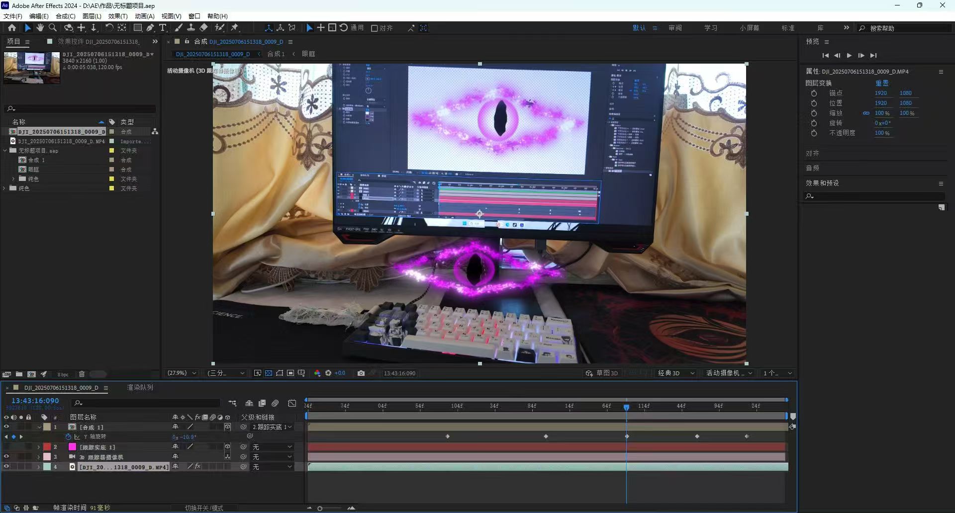Expand the 纯色 folder at project root

[4, 188]
